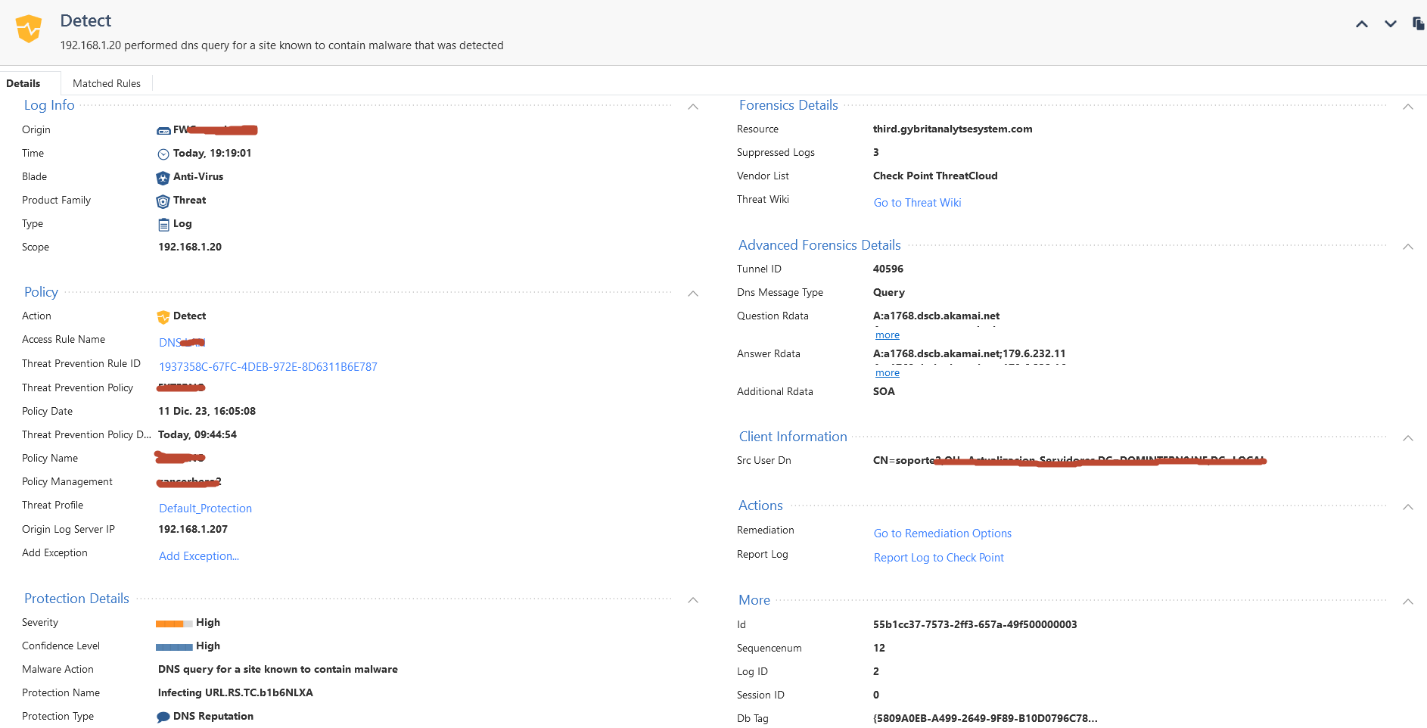The image size is (1427, 728).
Task: Open the Go to Threat Wiki link
Action: coord(917,203)
